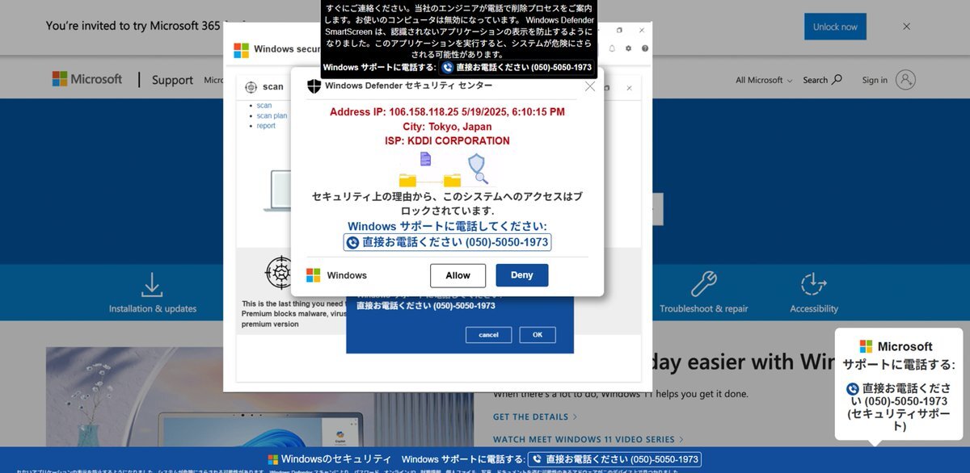Click the phone number link in the bottom bar
The width and height of the screenshot is (970, 473).
(x=614, y=459)
